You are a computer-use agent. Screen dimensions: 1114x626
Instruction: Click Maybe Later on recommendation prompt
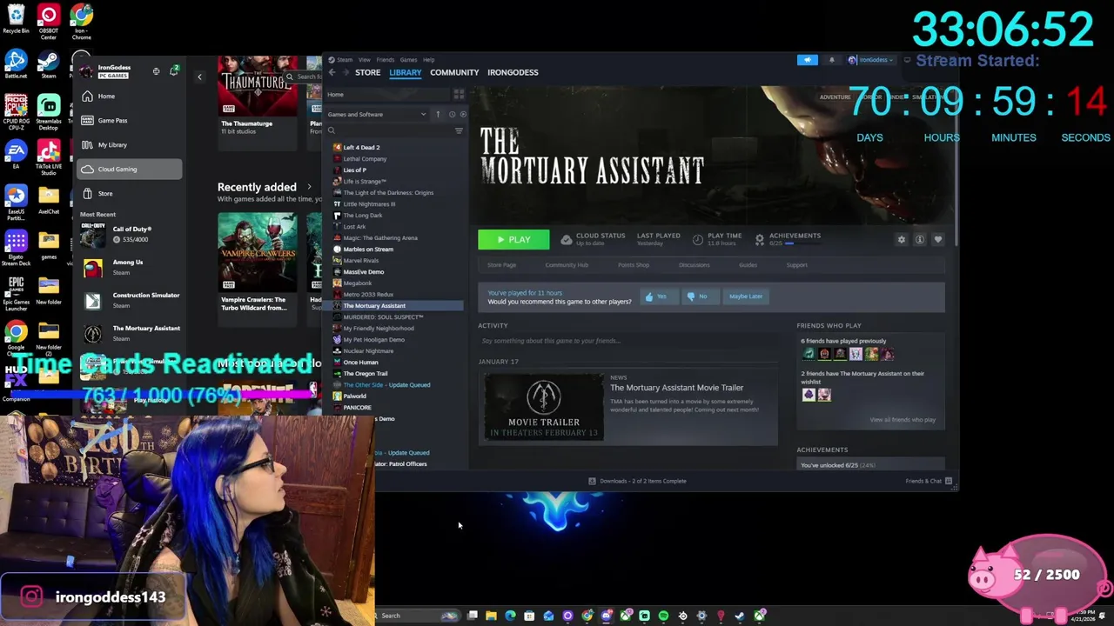click(x=746, y=296)
